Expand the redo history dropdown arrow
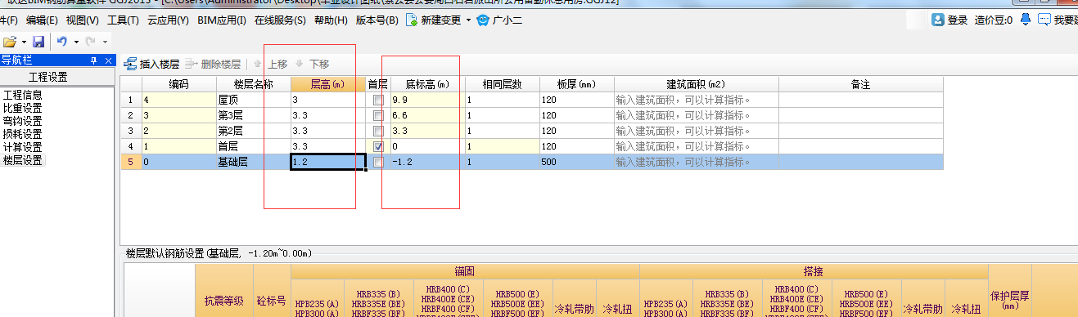Viewport: 1078px width, 317px height. [105, 42]
